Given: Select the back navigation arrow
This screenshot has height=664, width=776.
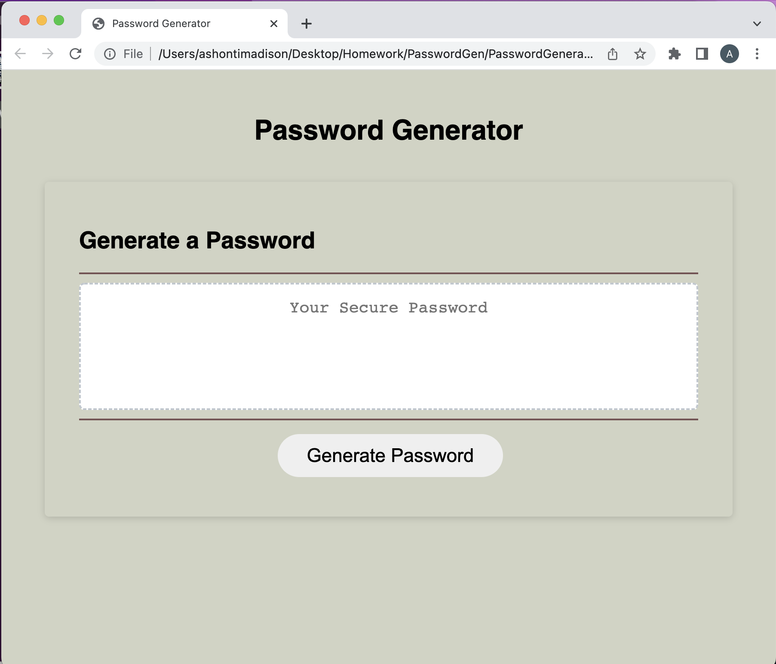Looking at the screenshot, I should (x=20, y=53).
